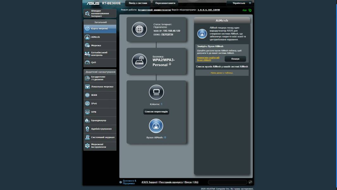Viewport: 337px width, 190px height.
Task: Click the Системний журнал icon
Action: 87,137
